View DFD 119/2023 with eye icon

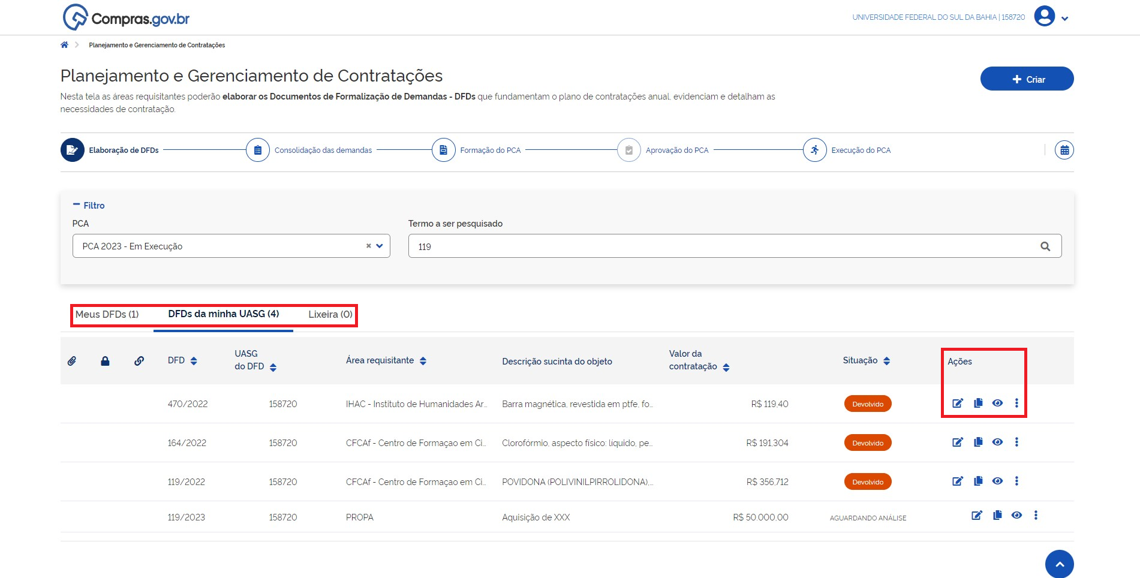click(1016, 516)
